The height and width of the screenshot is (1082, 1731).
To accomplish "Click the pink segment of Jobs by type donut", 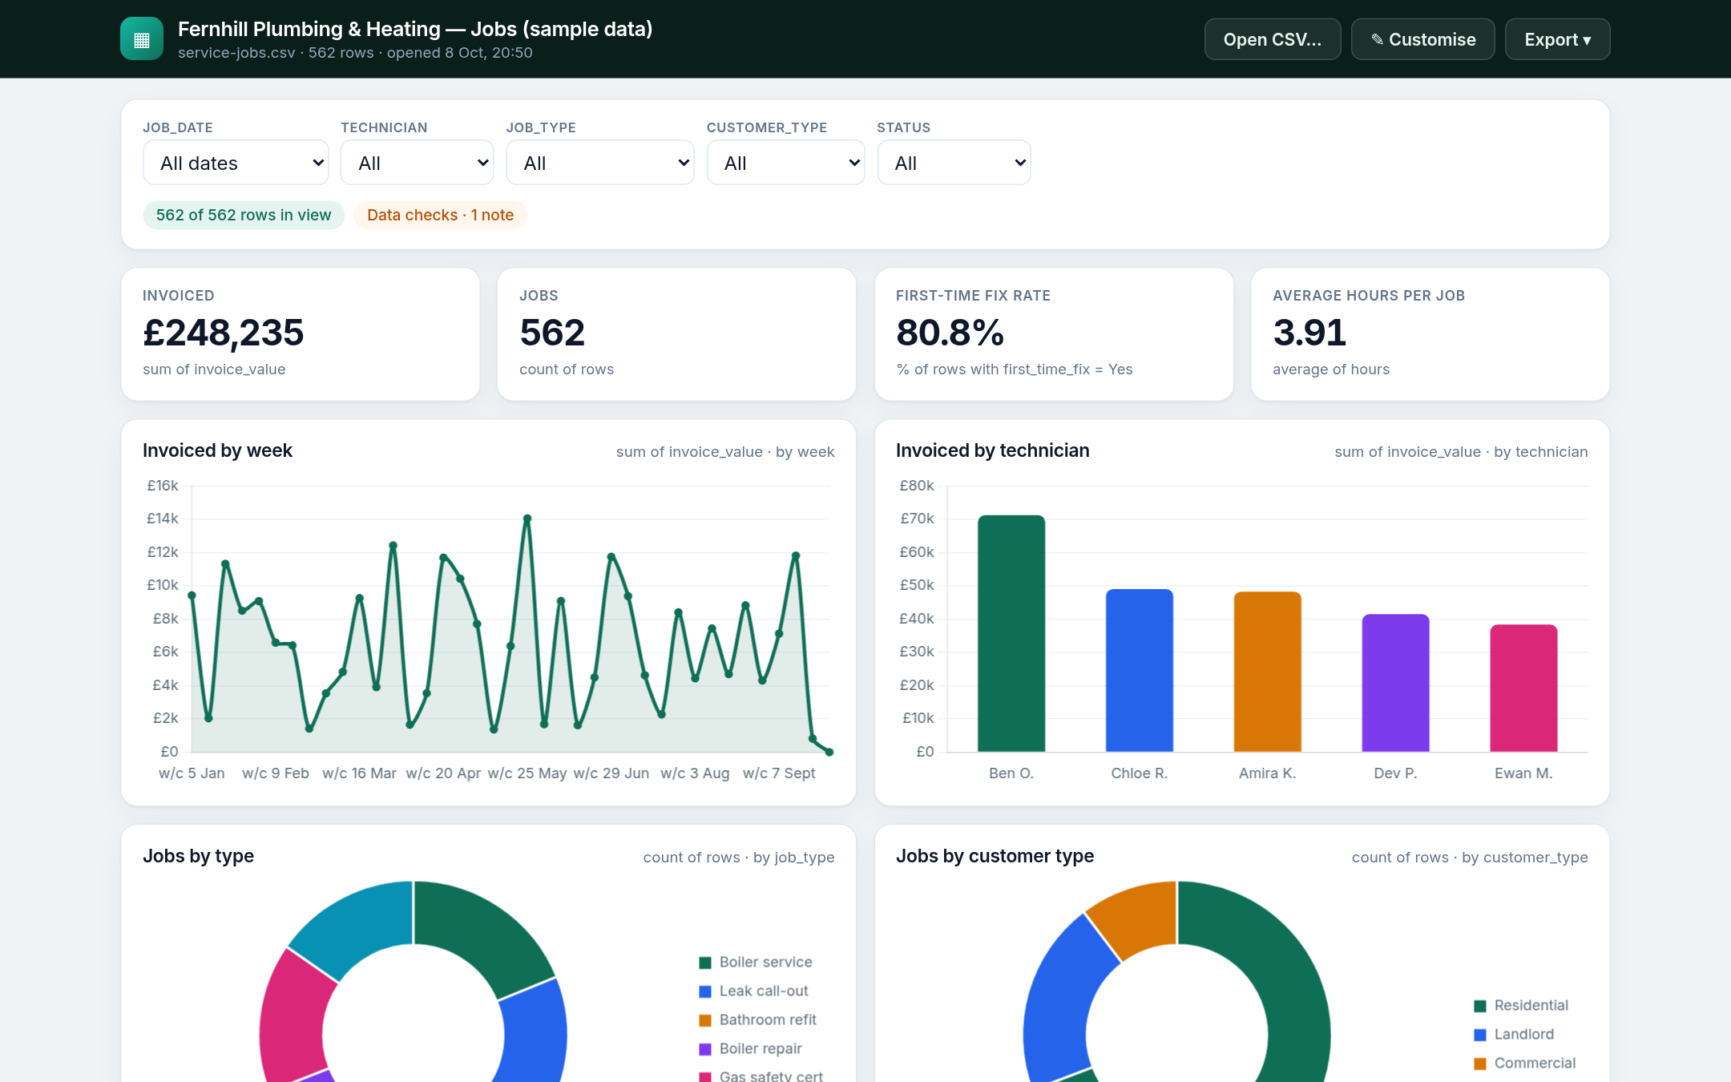I will click(x=294, y=1016).
